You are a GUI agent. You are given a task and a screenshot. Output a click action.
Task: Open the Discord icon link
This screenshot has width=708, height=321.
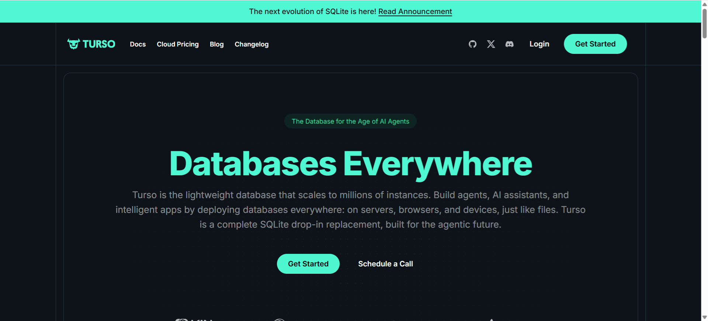[509, 44]
